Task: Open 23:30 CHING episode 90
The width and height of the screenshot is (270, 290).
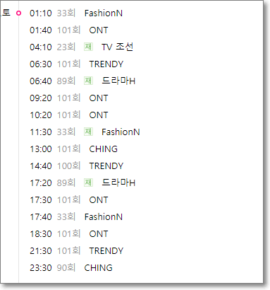Action: (x=71, y=268)
